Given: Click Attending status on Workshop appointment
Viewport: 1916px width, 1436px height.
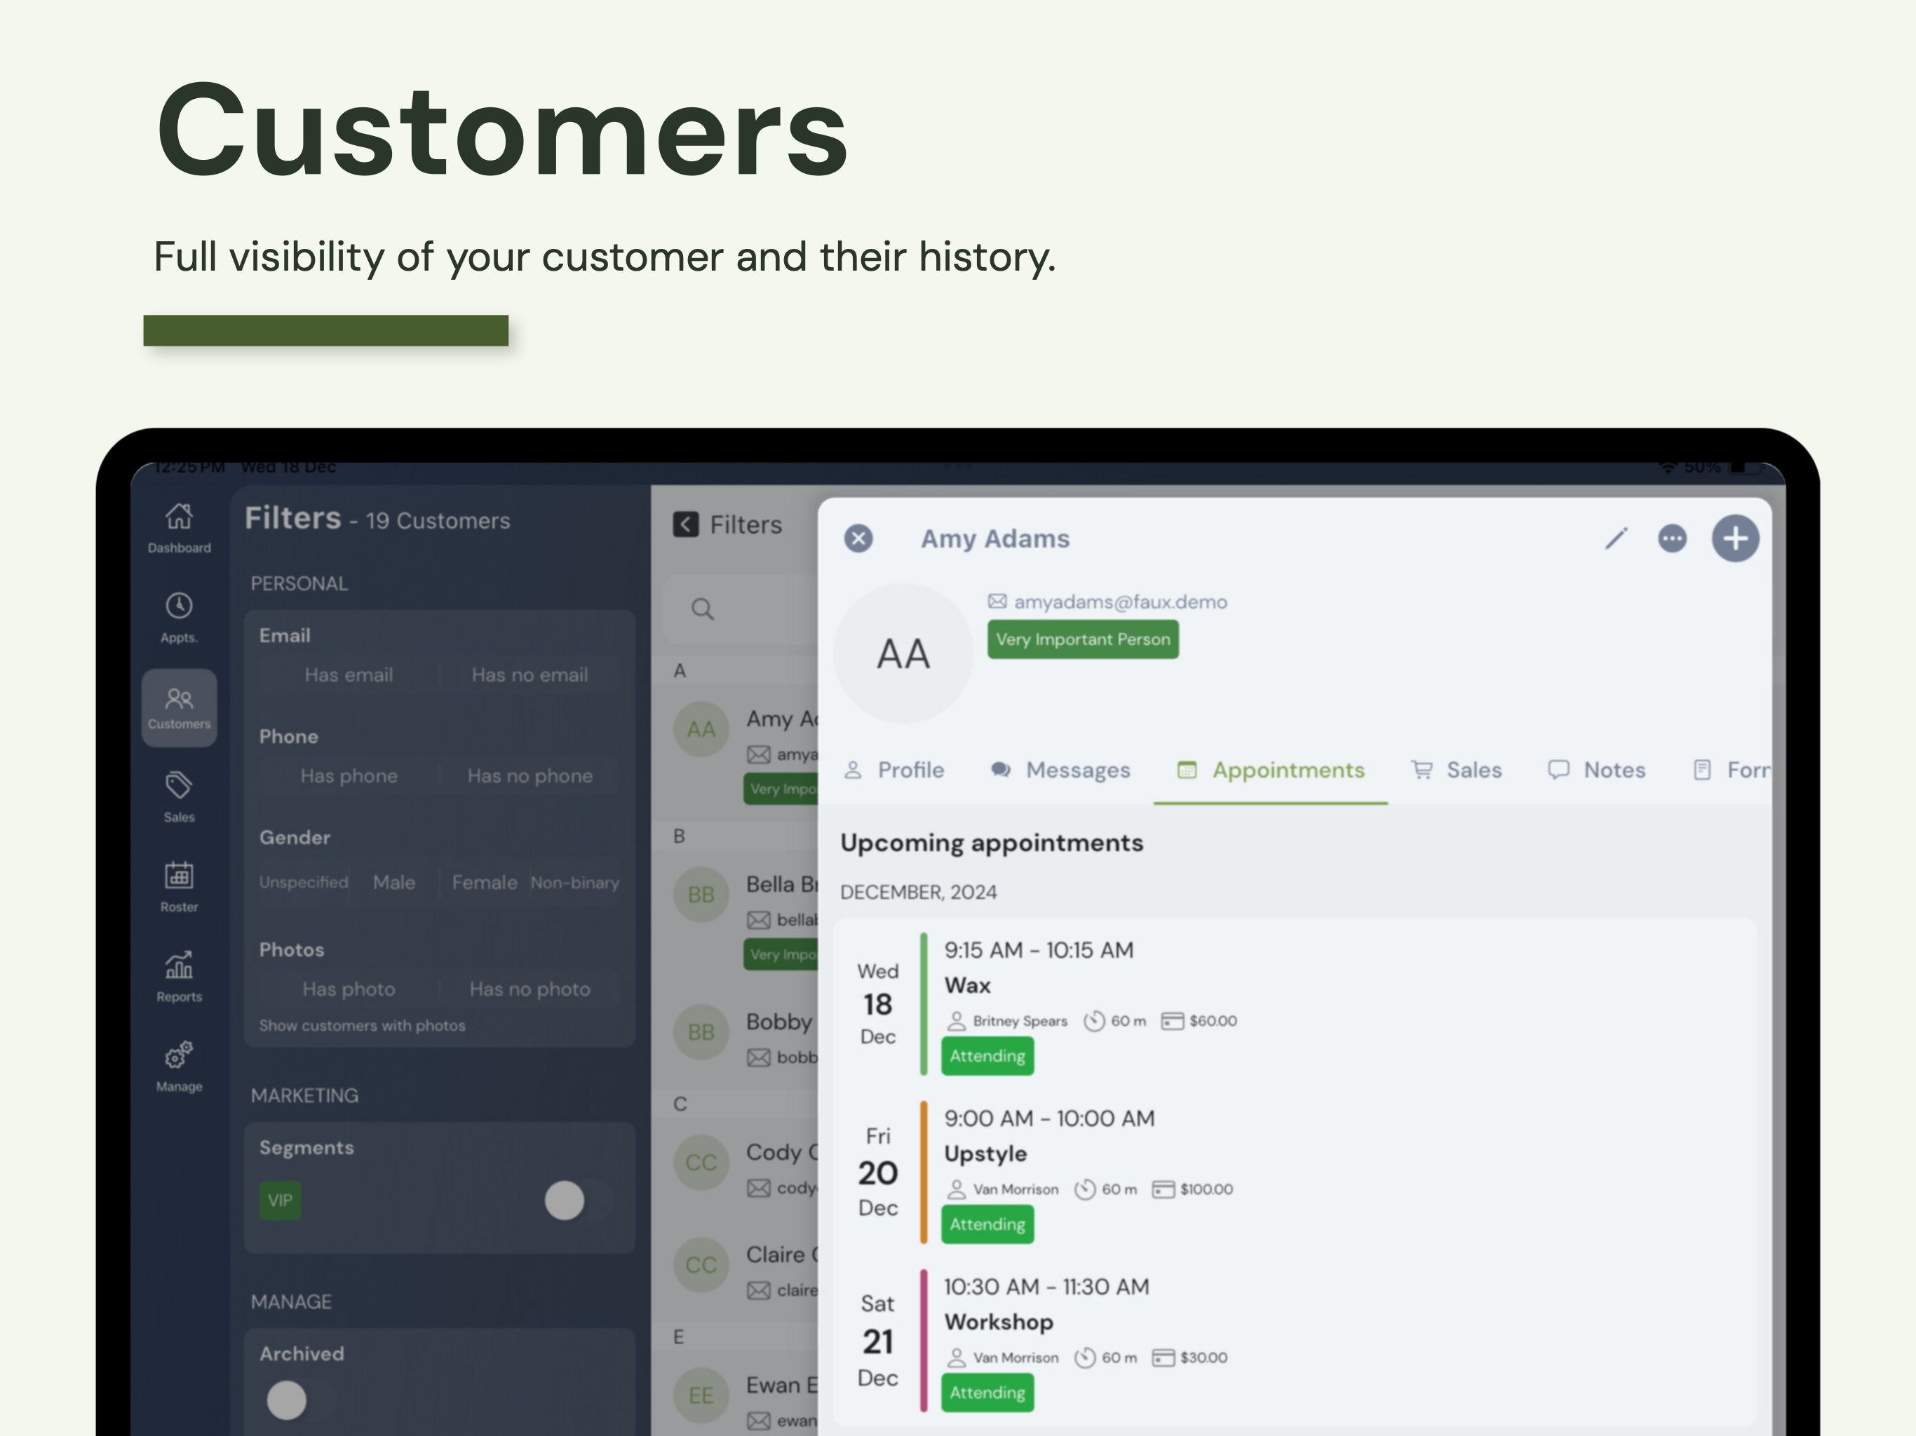Looking at the screenshot, I should (987, 1393).
